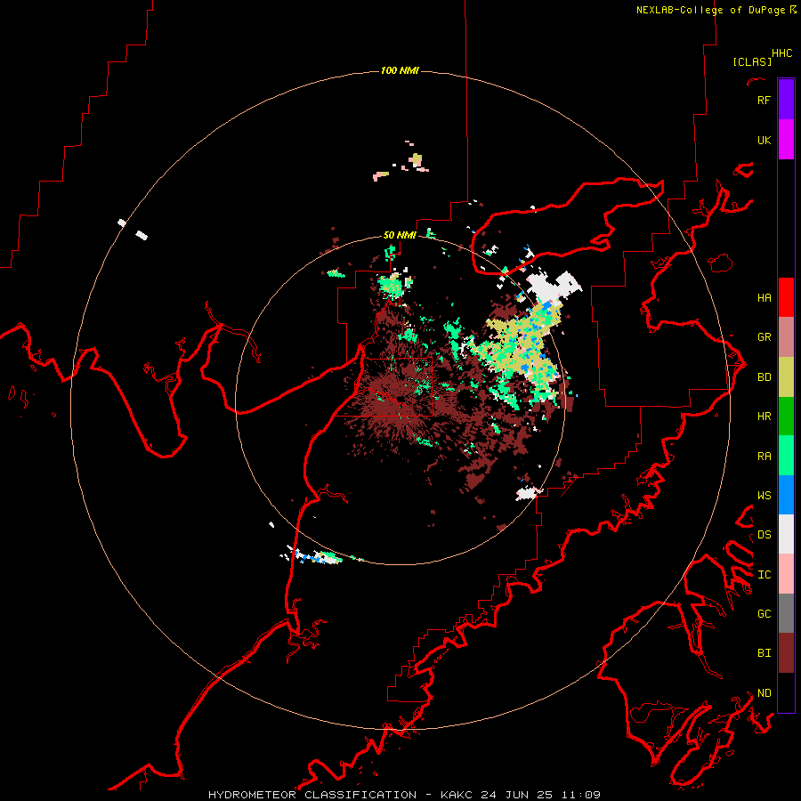Click the 'GC' legend label
This screenshot has width=801, height=801.
764,614
